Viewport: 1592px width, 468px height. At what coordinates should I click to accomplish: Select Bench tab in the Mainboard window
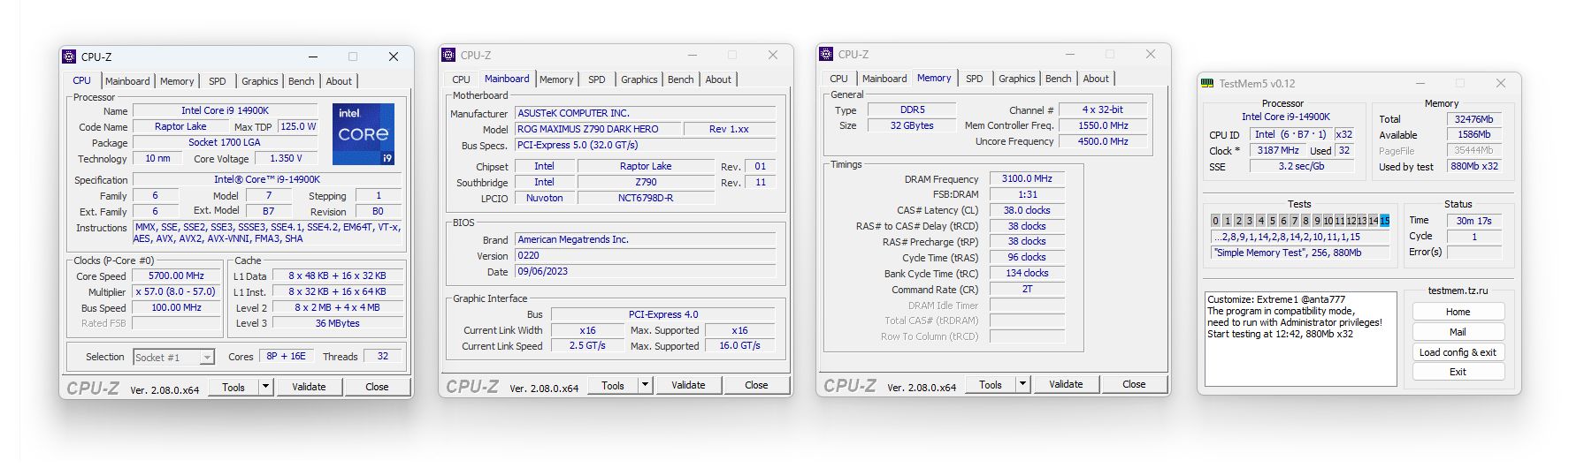tap(681, 79)
